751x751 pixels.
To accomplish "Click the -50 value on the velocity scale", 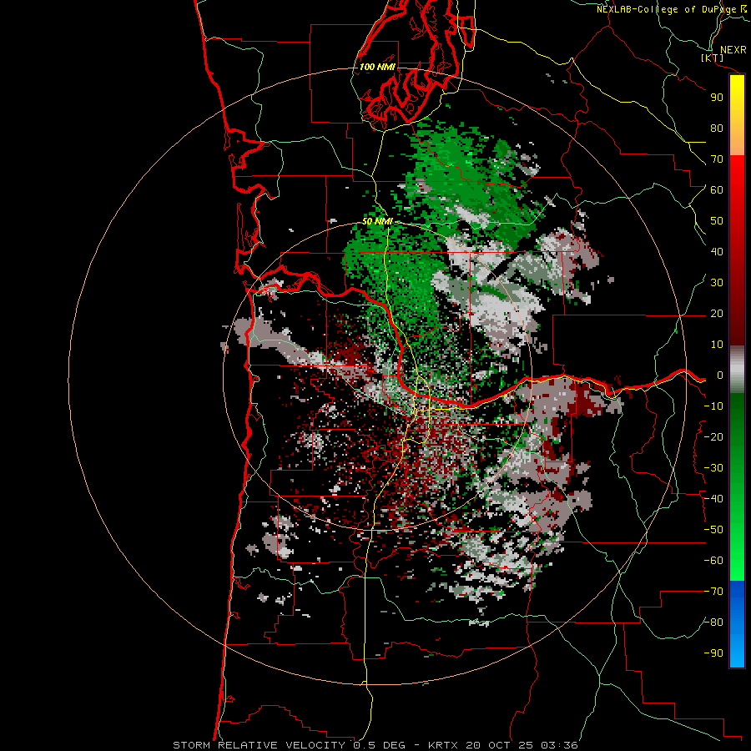I will tap(713, 530).
